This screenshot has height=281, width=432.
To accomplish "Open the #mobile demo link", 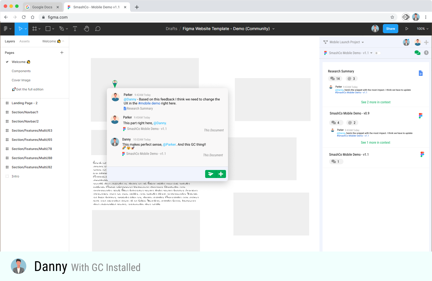I will pos(149,103).
